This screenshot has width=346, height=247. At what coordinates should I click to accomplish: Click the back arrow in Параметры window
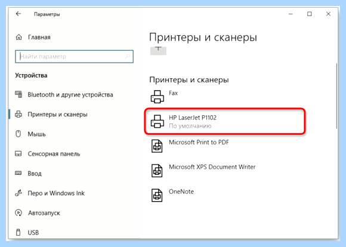coord(18,14)
